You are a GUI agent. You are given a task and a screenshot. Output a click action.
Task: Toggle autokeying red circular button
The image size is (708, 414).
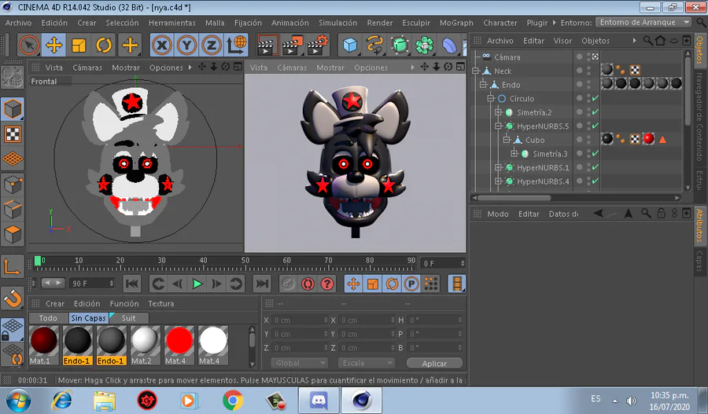pos(308,284)
